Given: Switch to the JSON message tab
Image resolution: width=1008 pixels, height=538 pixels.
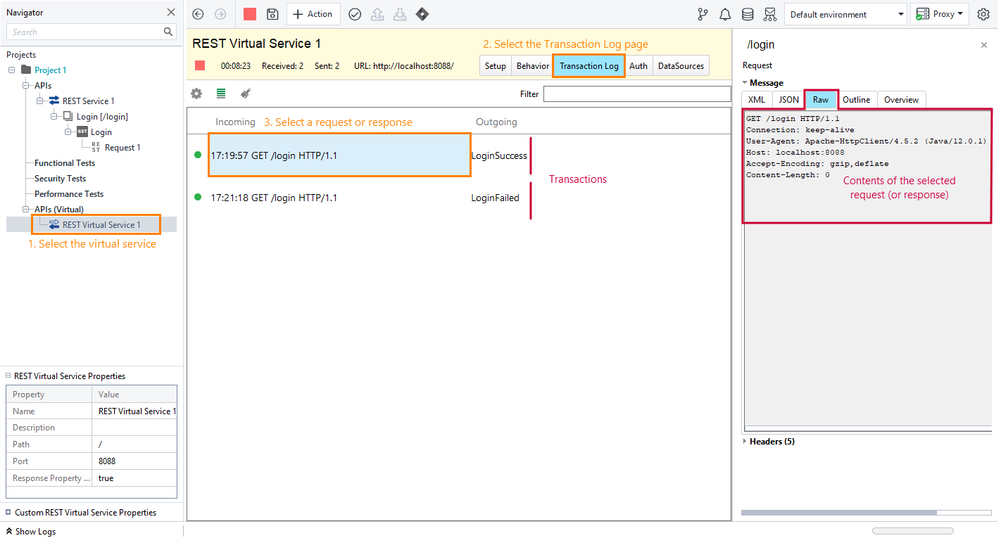Looking at the screenshot, I should click(789, 100).
